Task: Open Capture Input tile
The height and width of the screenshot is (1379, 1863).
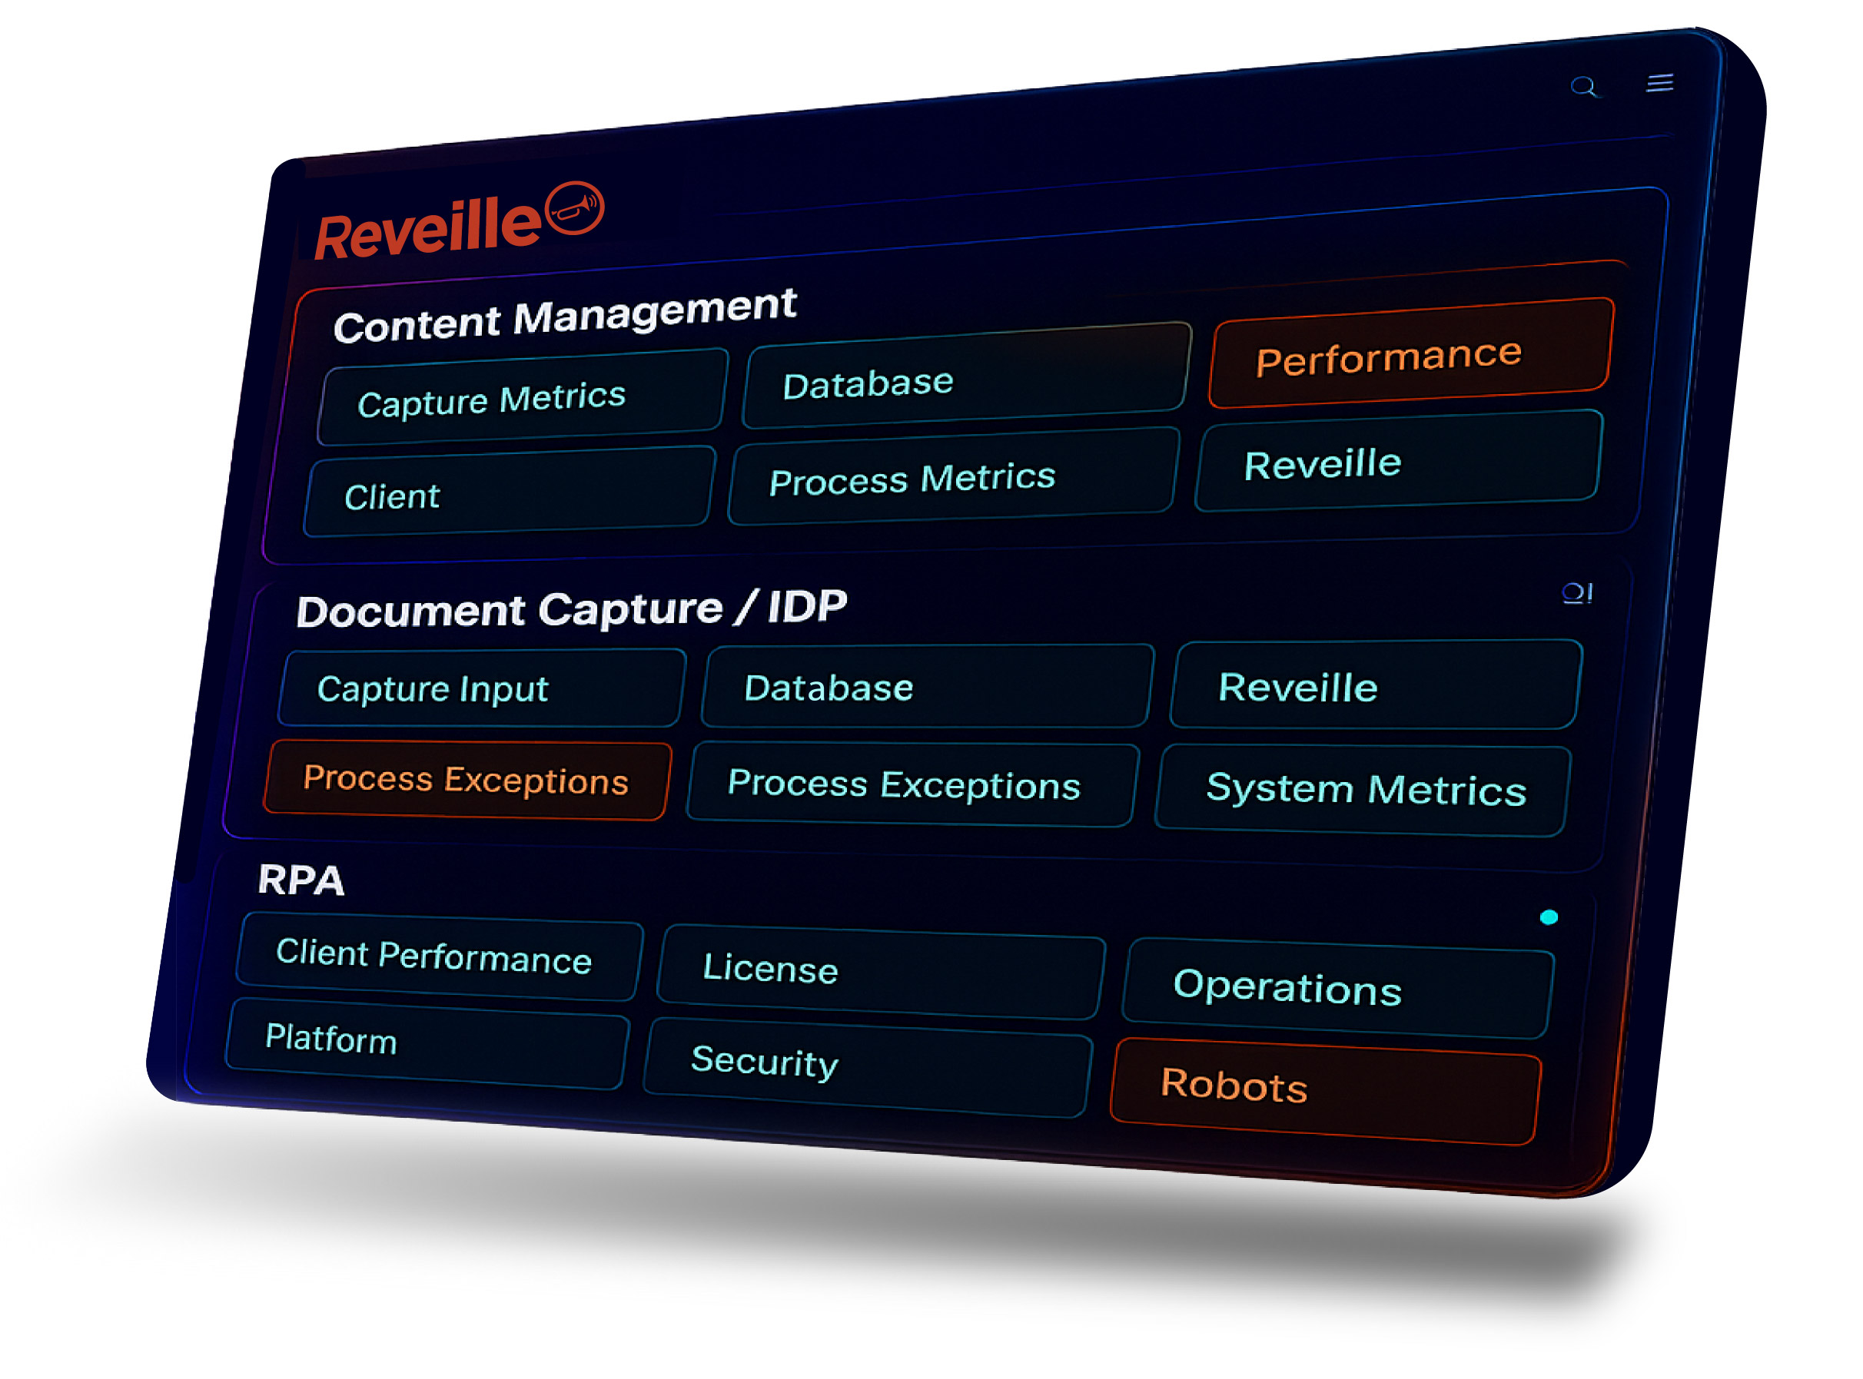Action: point(482,688)
